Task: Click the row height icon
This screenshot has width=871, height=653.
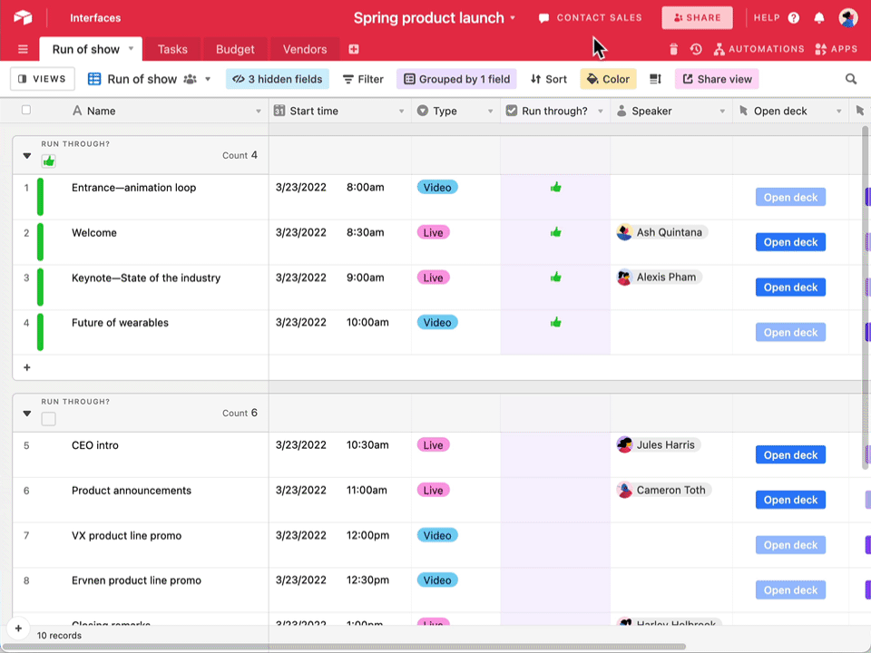Action: 655,79
